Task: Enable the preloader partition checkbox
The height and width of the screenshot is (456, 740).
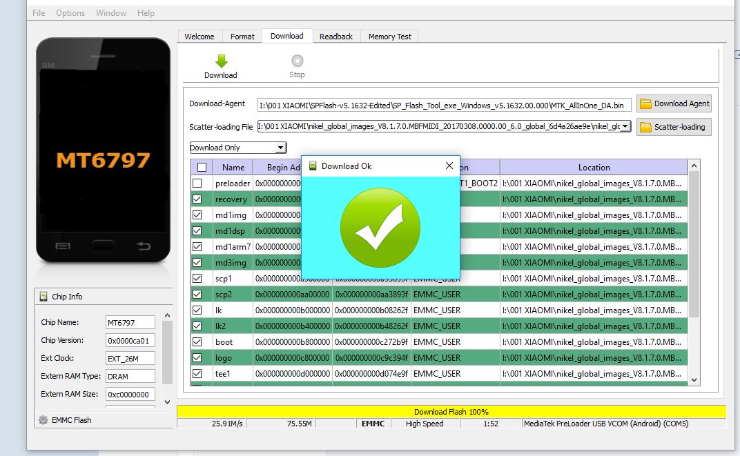Action: [198, 184]
